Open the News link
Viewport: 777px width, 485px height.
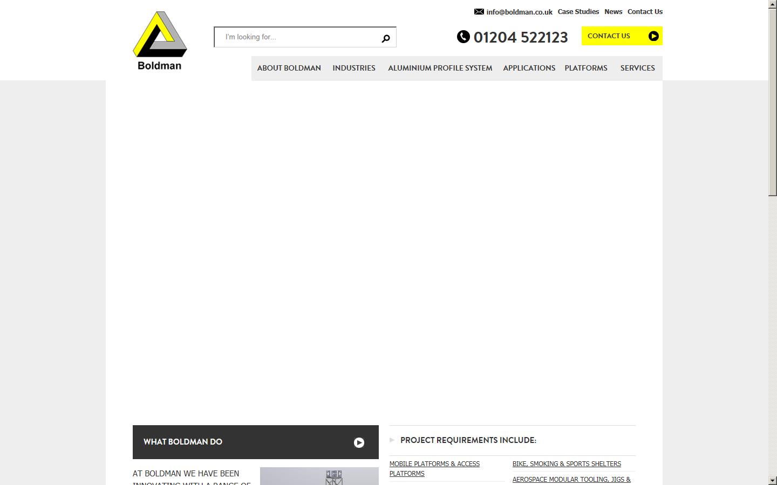coord(613,11)
